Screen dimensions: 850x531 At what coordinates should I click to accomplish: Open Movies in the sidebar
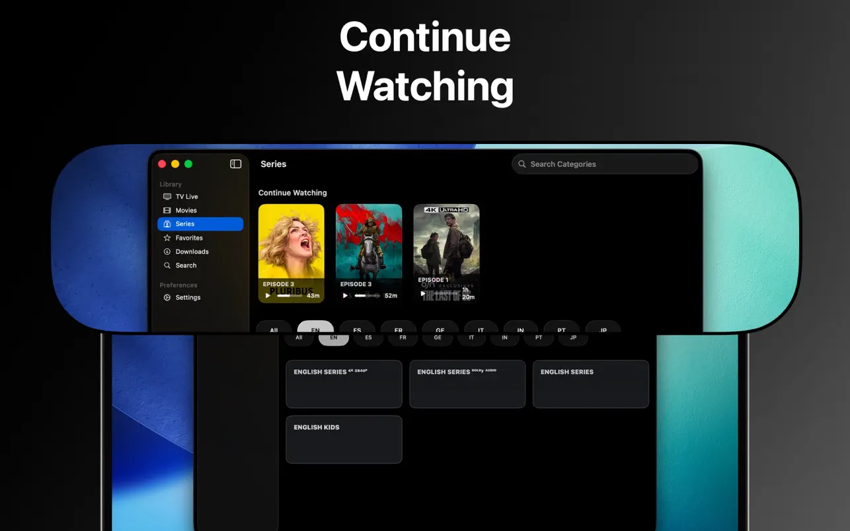point(200,211)
